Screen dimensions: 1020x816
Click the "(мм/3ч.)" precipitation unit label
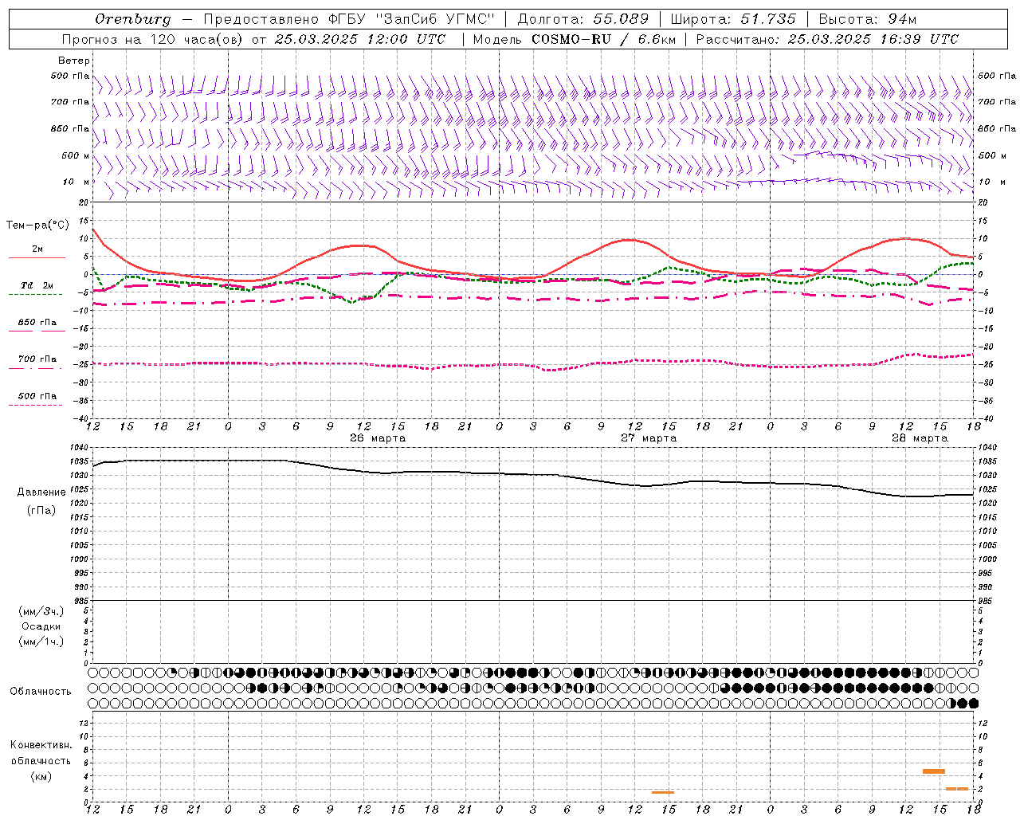coord(41,611)
